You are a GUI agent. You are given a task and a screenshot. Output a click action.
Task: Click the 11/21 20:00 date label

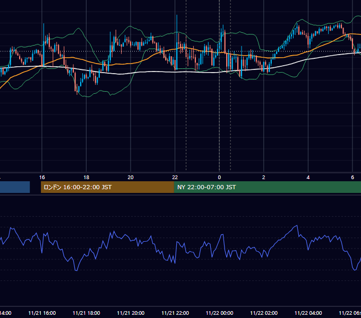click(131, 313)
